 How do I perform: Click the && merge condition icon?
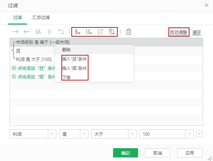(38, 32)
